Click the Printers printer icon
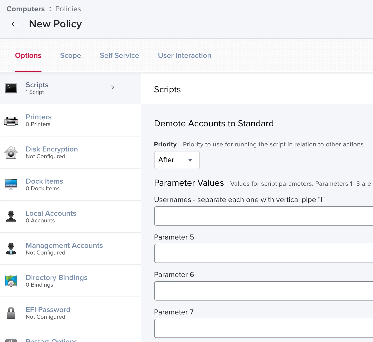Image resolution: width=373 pixels, height=342 pixels. pos(11,120)
